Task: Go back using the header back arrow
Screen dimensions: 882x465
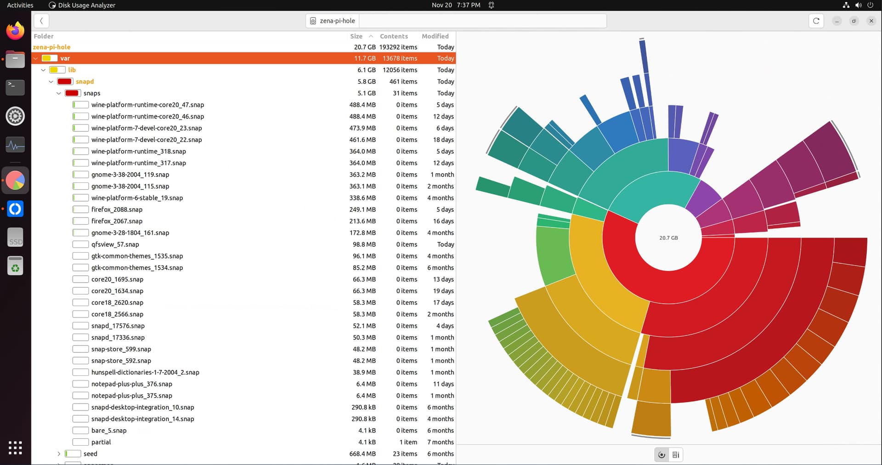Action: coord(41,21)
